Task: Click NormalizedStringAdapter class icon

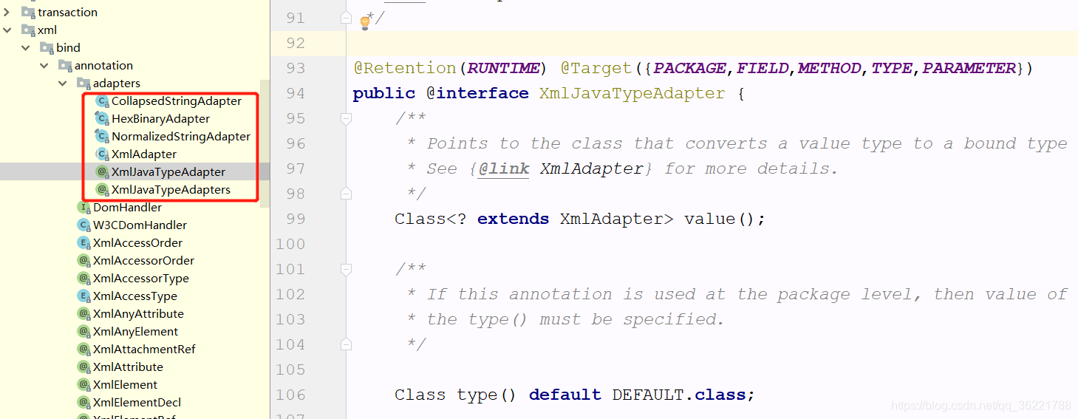Action: click(x=102, y=136)
